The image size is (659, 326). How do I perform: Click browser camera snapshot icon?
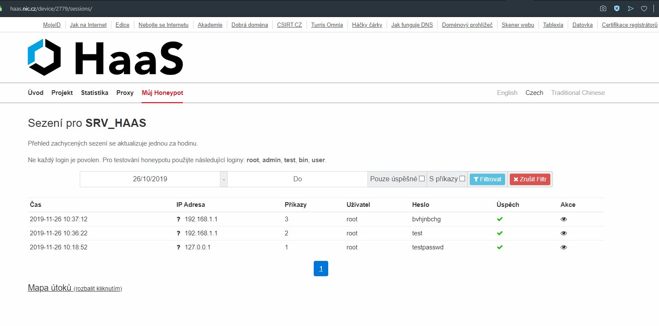(603, 9)
